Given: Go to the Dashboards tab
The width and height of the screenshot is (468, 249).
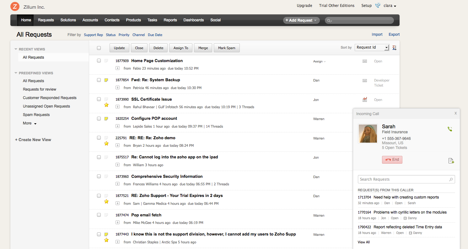Looking at the screenshot, I should pos(193,20).
